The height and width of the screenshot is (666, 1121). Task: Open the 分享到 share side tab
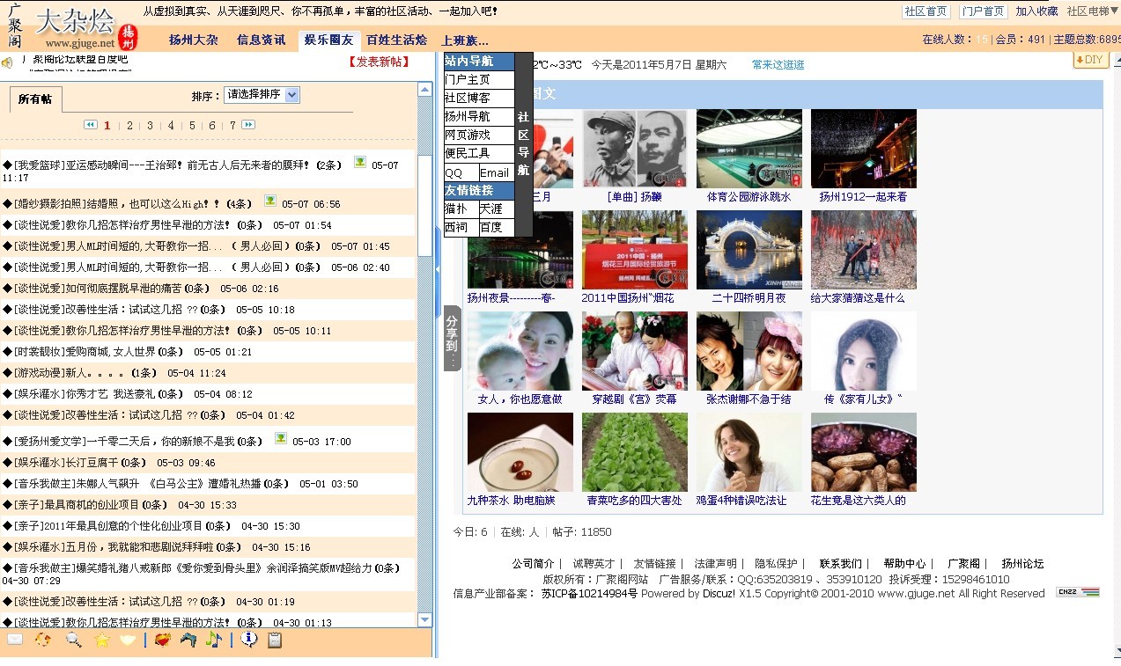click(x=452, y=338)
